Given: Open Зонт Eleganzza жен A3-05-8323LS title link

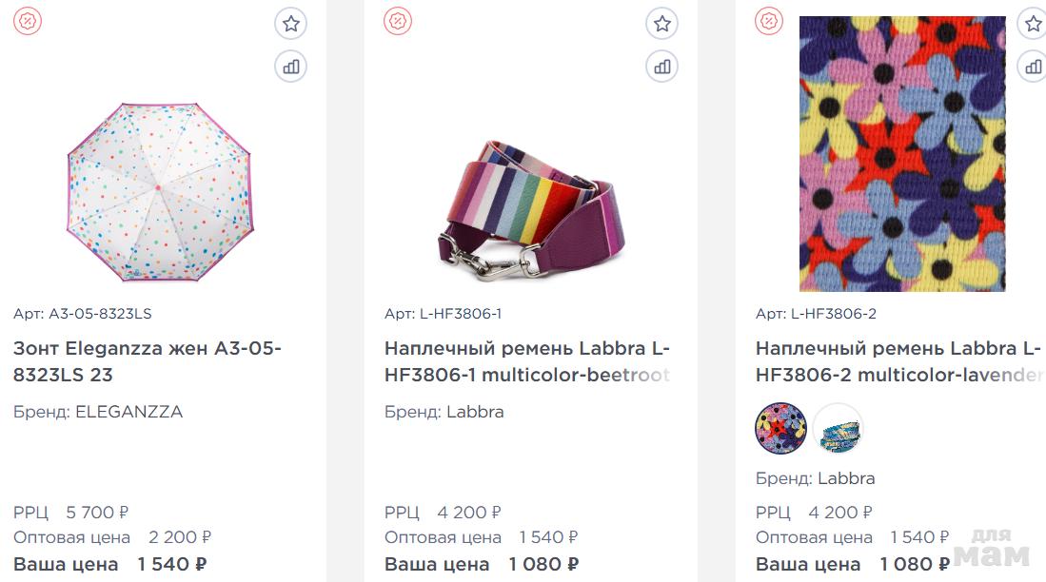Looking at the screenshot, I should tap(148, 361).
